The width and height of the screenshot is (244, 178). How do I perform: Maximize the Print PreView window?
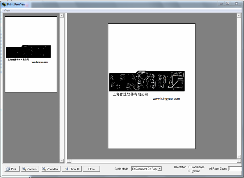click(x=228, y=3)
